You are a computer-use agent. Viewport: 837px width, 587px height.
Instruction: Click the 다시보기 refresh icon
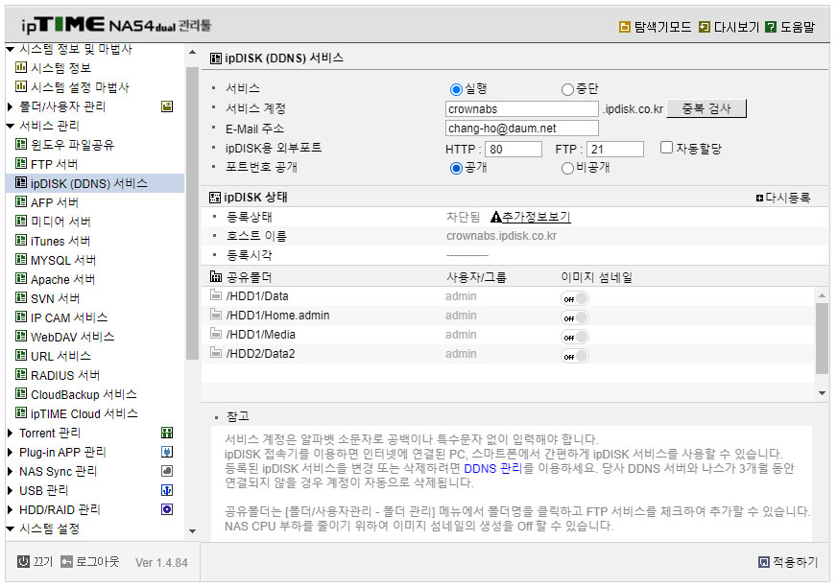[x=705, y=27]
